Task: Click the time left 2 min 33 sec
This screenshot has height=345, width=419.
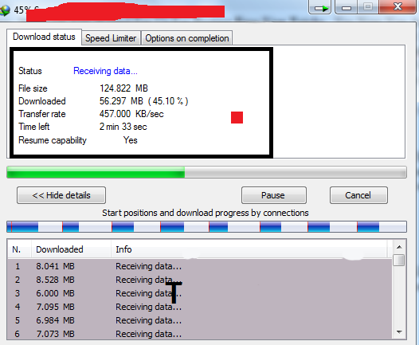Action: coord(123,127)
